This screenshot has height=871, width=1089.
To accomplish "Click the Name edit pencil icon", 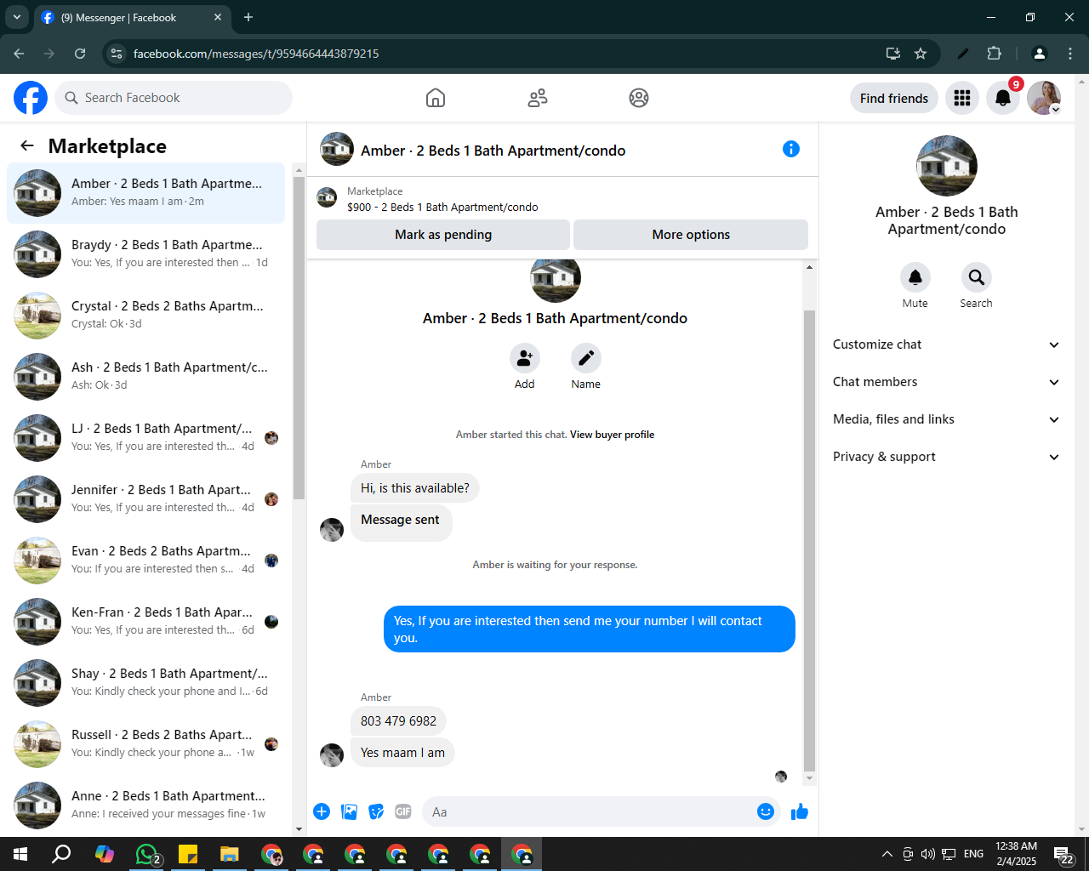I will (x=586, y=358).
